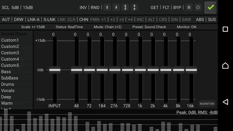Click the 1k band slider handle
The height and width of the screenshot is (131, 233).
click(x=140, y=70)
